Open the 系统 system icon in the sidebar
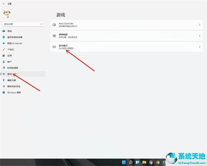 pyautogui.click(x=4, y=31)
